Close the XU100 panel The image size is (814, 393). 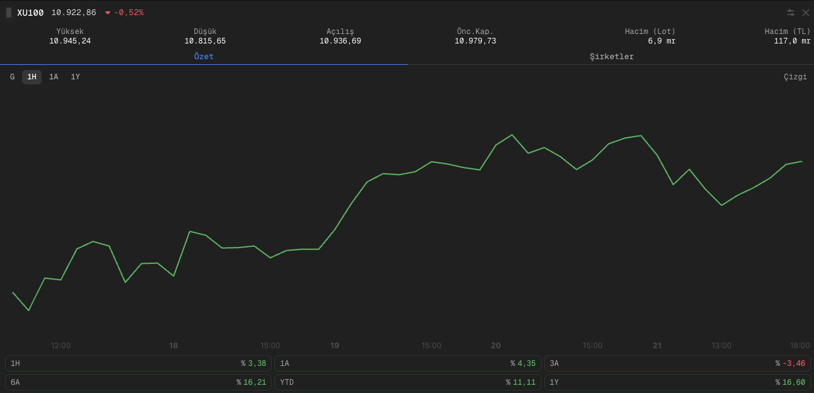click(805, 13)
